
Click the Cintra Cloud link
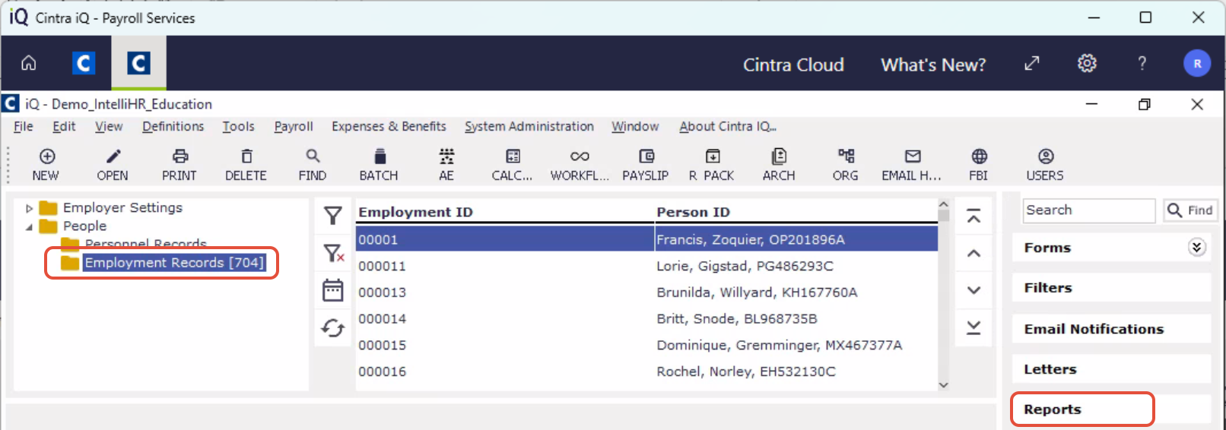point(793,65)
